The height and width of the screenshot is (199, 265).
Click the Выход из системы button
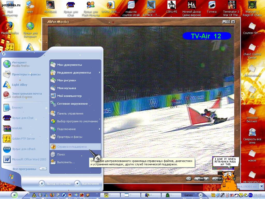pyautogui.click(x=55, y=183)
